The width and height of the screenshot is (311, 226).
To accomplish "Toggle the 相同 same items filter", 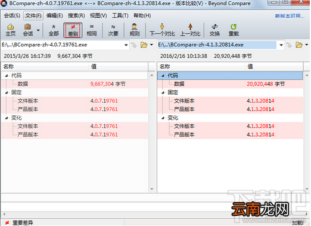I will pyautogui.click(x=92, y=30).
